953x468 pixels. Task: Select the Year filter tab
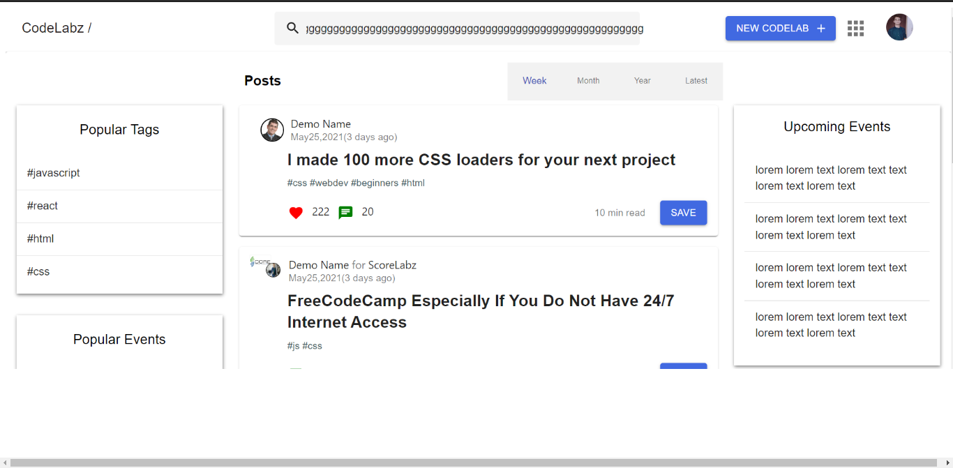coord(642,81)
